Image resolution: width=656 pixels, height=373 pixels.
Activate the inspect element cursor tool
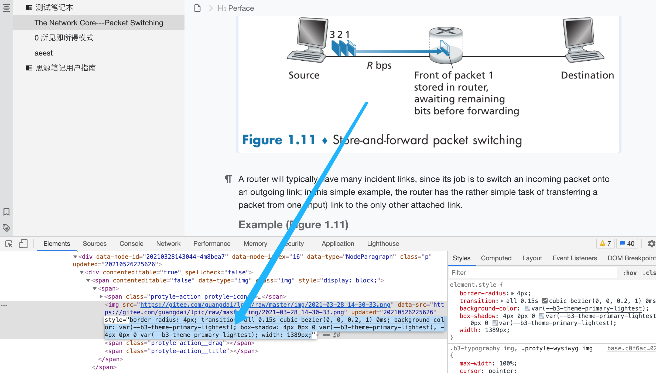[9, 244]
